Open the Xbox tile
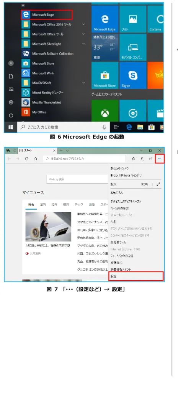Viewport: 178px width, 393px height. (105, 111)
